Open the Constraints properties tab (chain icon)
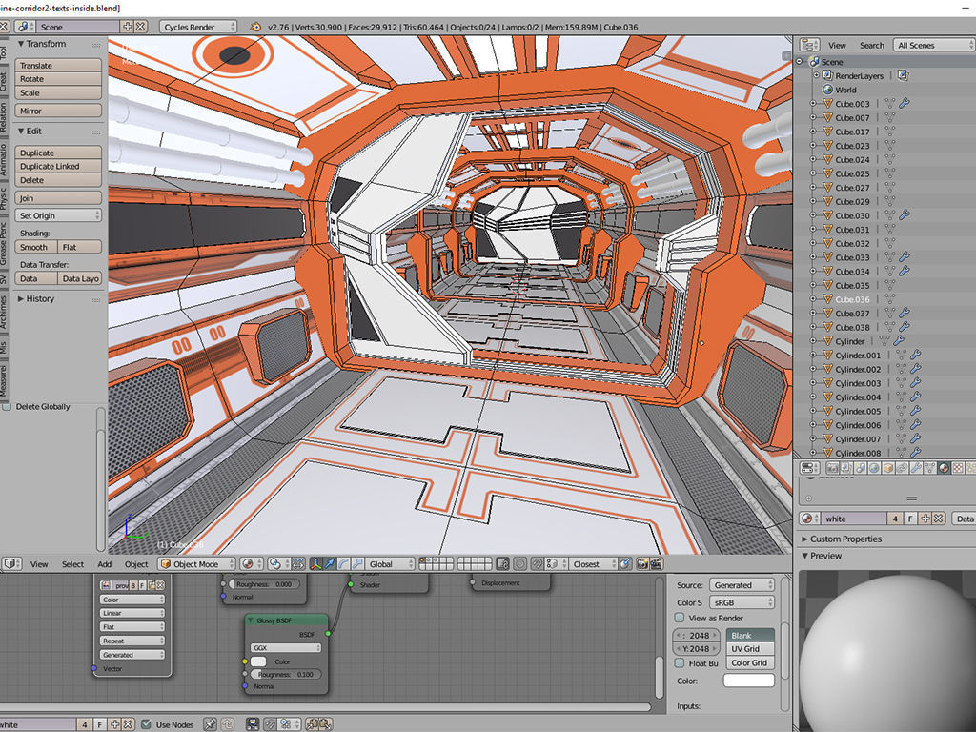976x732 pixels. tap(902, 467)
